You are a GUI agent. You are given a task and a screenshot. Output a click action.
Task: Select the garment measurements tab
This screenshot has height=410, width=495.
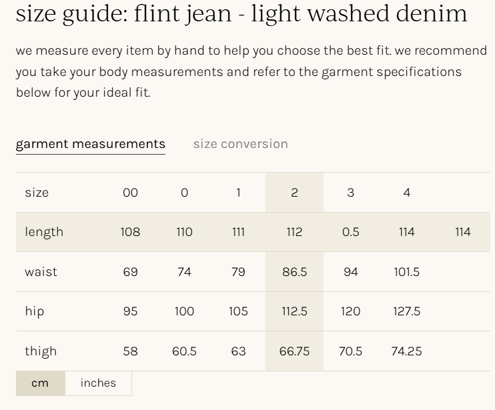[x=91, y=144]
